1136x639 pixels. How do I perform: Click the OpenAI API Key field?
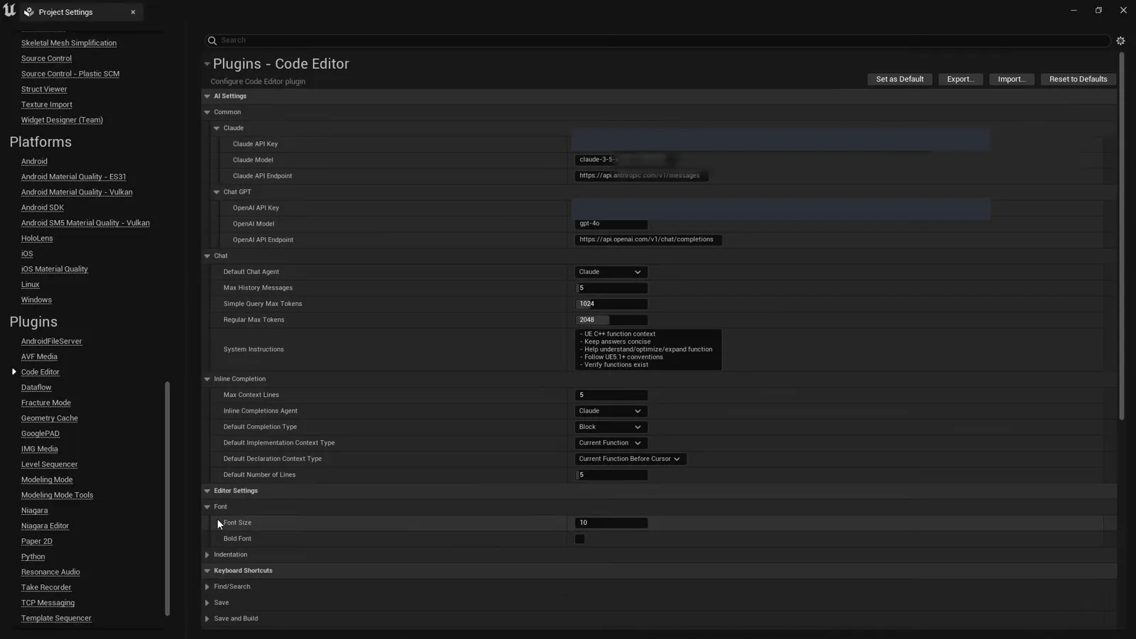[780, 209]
